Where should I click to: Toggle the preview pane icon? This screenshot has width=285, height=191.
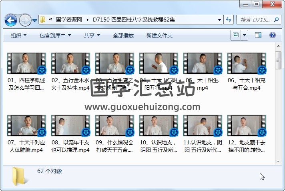(x=258, y=35)
